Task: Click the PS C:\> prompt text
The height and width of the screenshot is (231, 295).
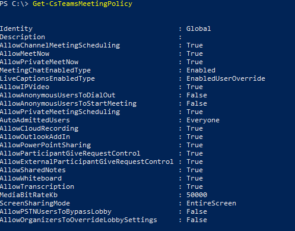Action: [14, 4]
